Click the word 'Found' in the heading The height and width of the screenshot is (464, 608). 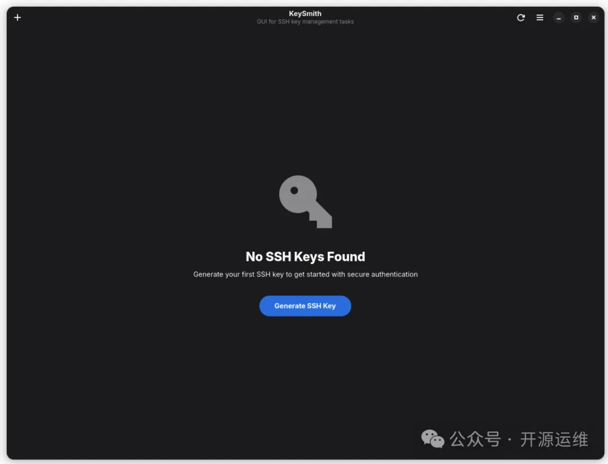click(x=346, y=256)
